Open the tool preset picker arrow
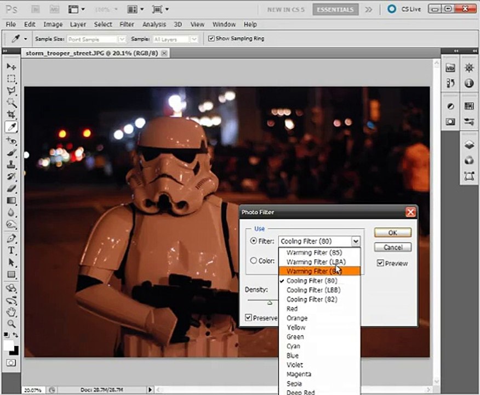 point(25,39)
